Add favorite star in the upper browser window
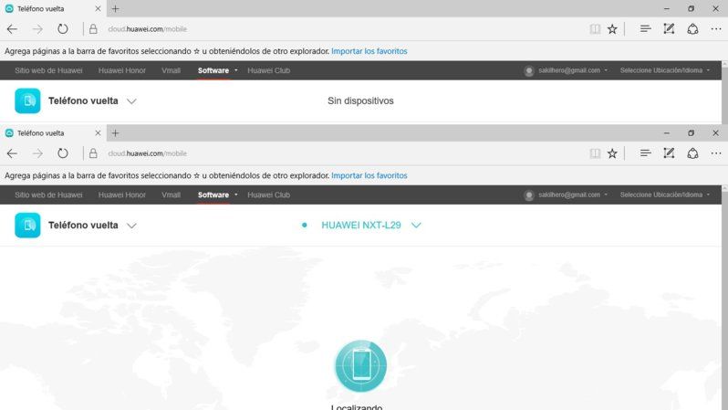Viewport: 728px width, 410px height. tap(612, 29)
